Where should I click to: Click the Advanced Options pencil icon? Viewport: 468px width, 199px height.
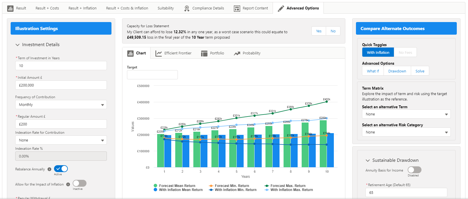[281, 8]
